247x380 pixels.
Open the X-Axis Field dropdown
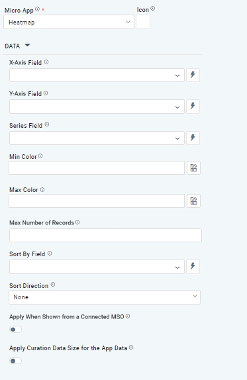point(97,75)
